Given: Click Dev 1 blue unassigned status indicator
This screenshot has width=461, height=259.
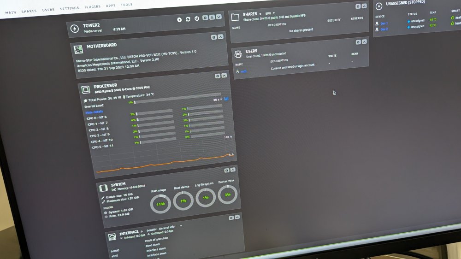Looking at the screenshot, I should coord(408,22).
